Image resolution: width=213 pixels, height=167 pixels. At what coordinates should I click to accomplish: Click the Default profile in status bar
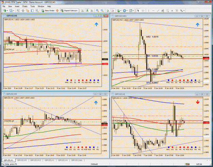tap(94, 164)
